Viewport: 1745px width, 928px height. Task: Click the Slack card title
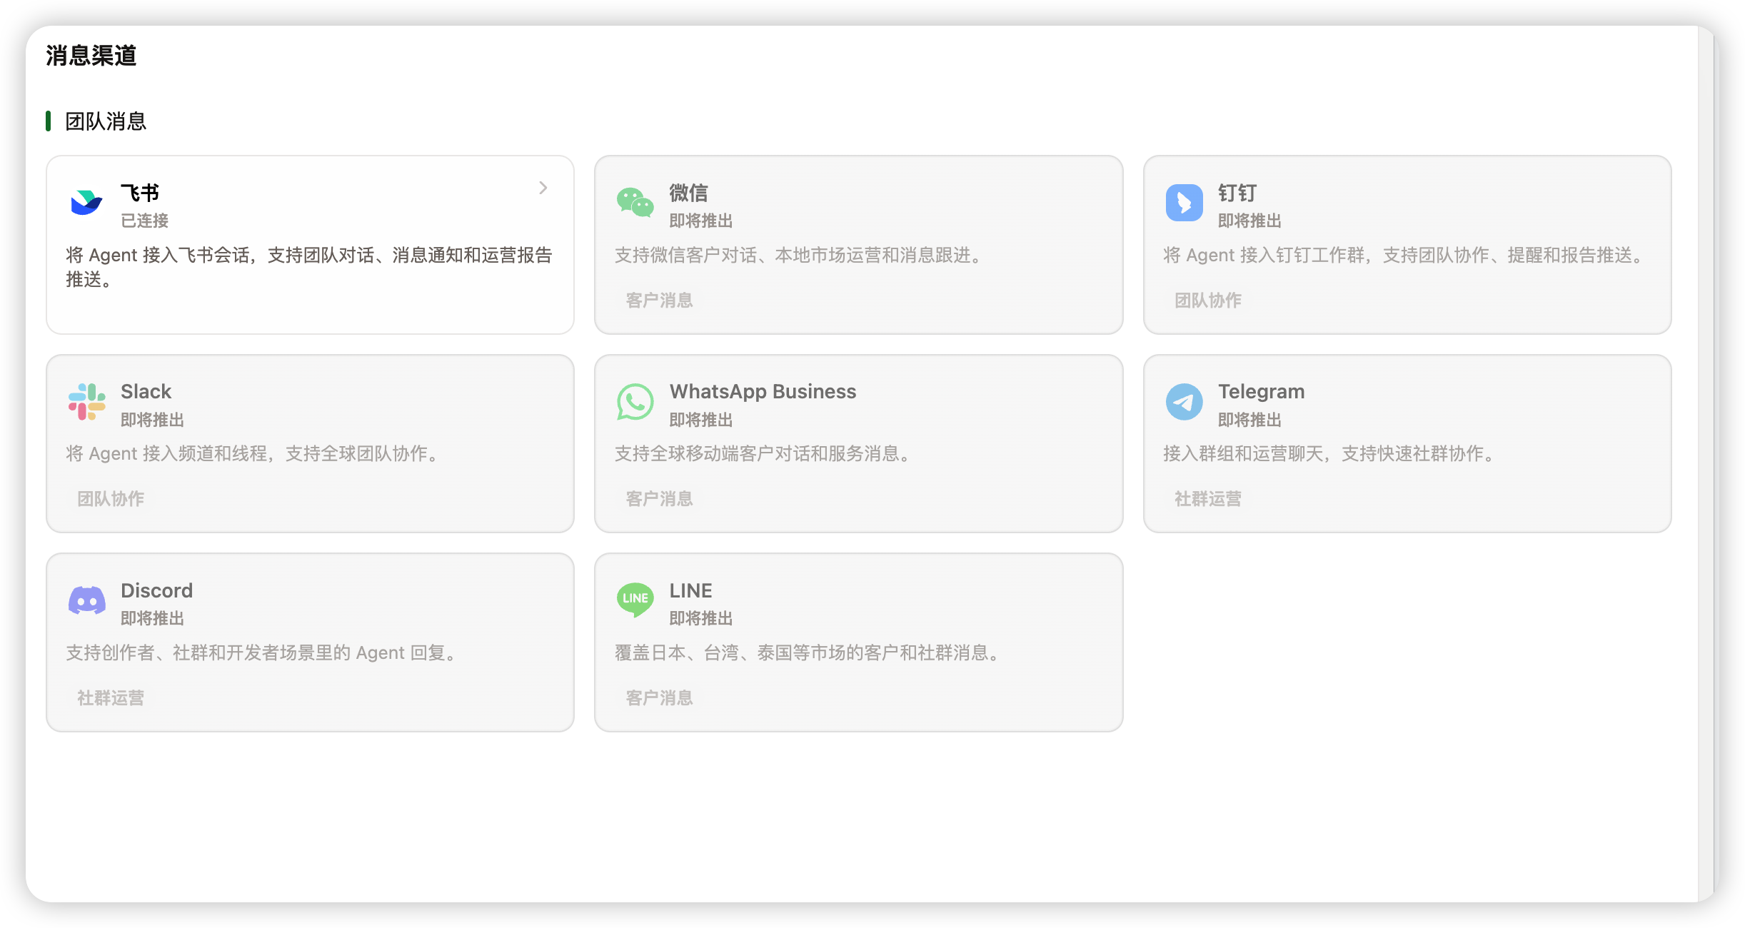[x=146, y=391]
